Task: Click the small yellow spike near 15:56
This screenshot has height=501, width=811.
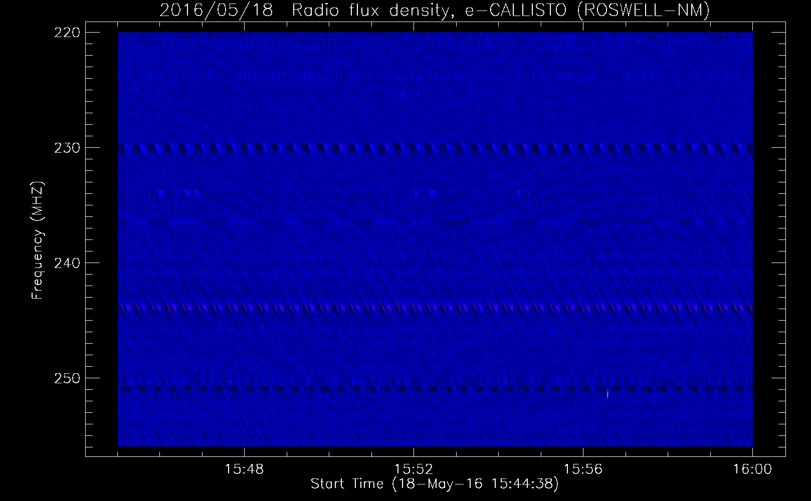Action: 607,394
